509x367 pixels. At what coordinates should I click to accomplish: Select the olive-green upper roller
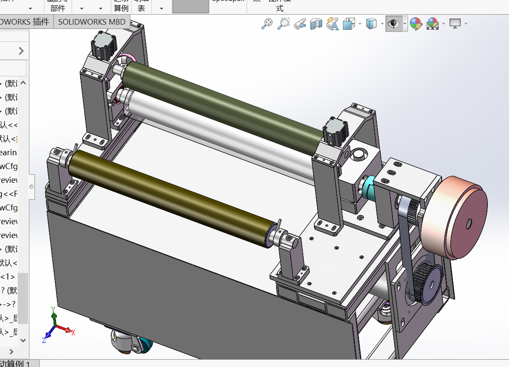[224, 108]
